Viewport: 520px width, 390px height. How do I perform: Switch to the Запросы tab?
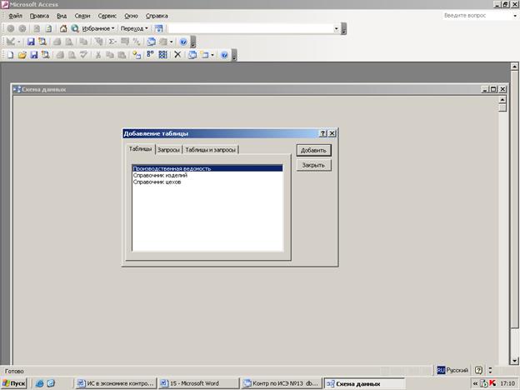tap(168, 150)
